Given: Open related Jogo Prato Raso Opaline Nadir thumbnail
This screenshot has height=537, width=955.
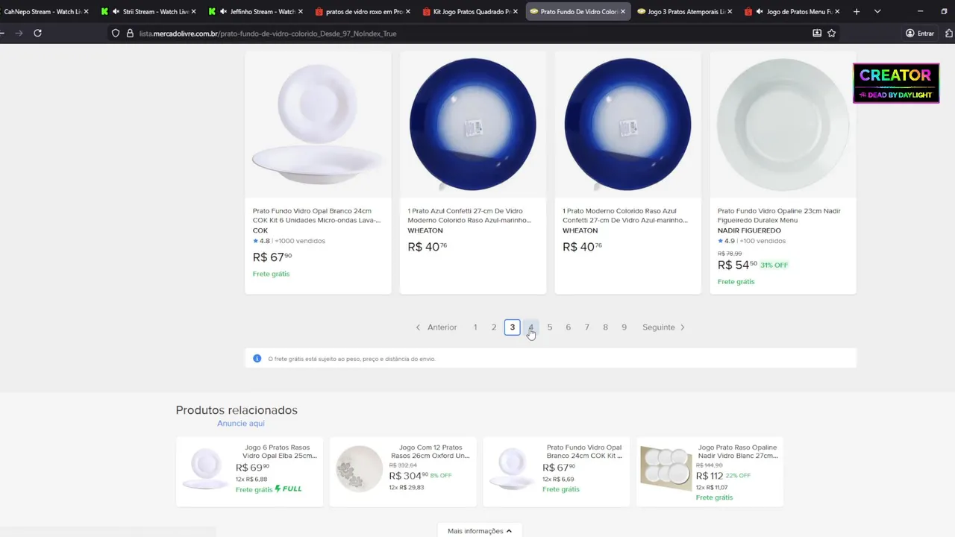Looking at the screenshot, I should coord(666,470).
